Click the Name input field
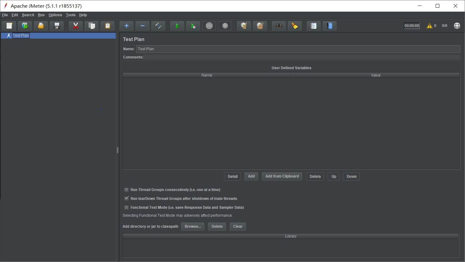 pyautogui.click(x=298, y=49)
